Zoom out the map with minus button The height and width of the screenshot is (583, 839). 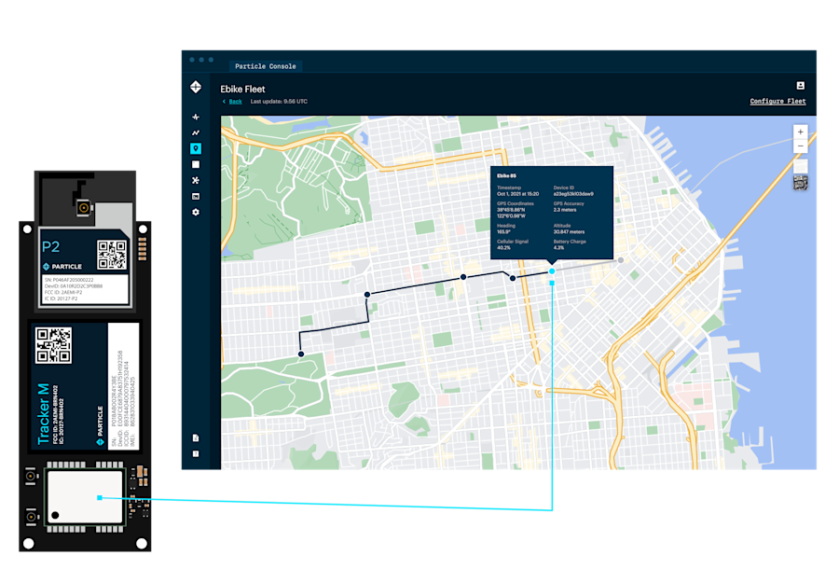[x=801, y=146]
